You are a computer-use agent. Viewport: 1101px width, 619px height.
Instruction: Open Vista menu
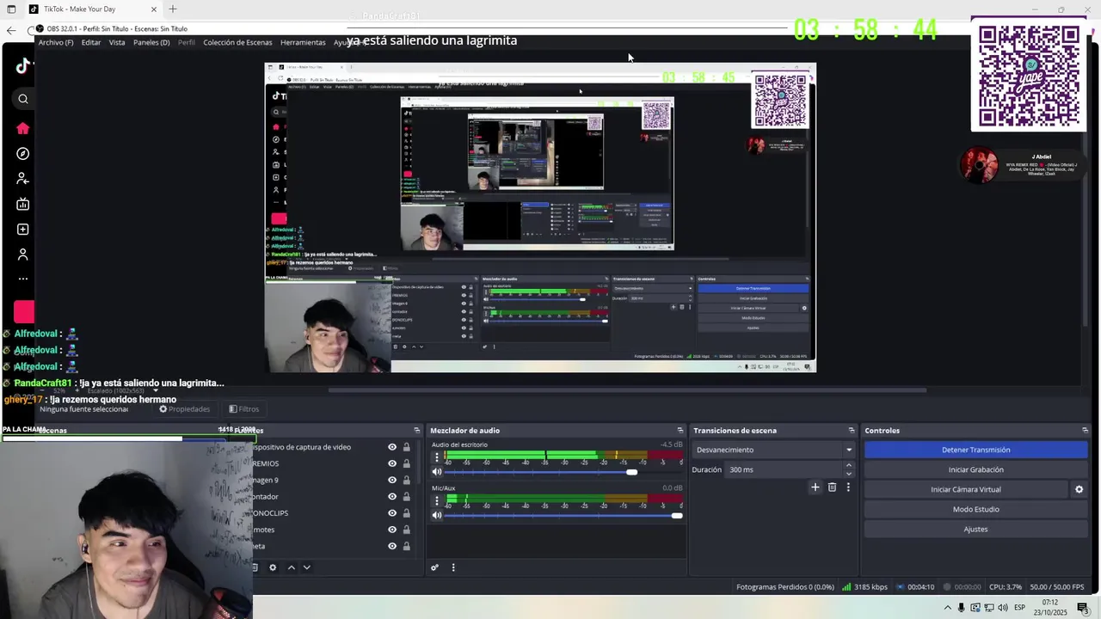click(x=117, y=42)
